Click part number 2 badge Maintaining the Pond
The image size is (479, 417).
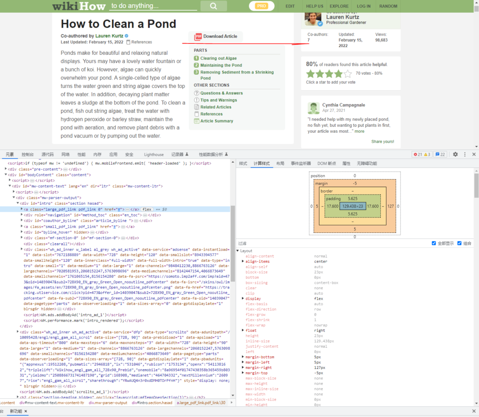tap(196, 65)
